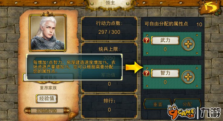Open the 武力 red question mark help
The image size is (223, 121).
click(146, 40)
